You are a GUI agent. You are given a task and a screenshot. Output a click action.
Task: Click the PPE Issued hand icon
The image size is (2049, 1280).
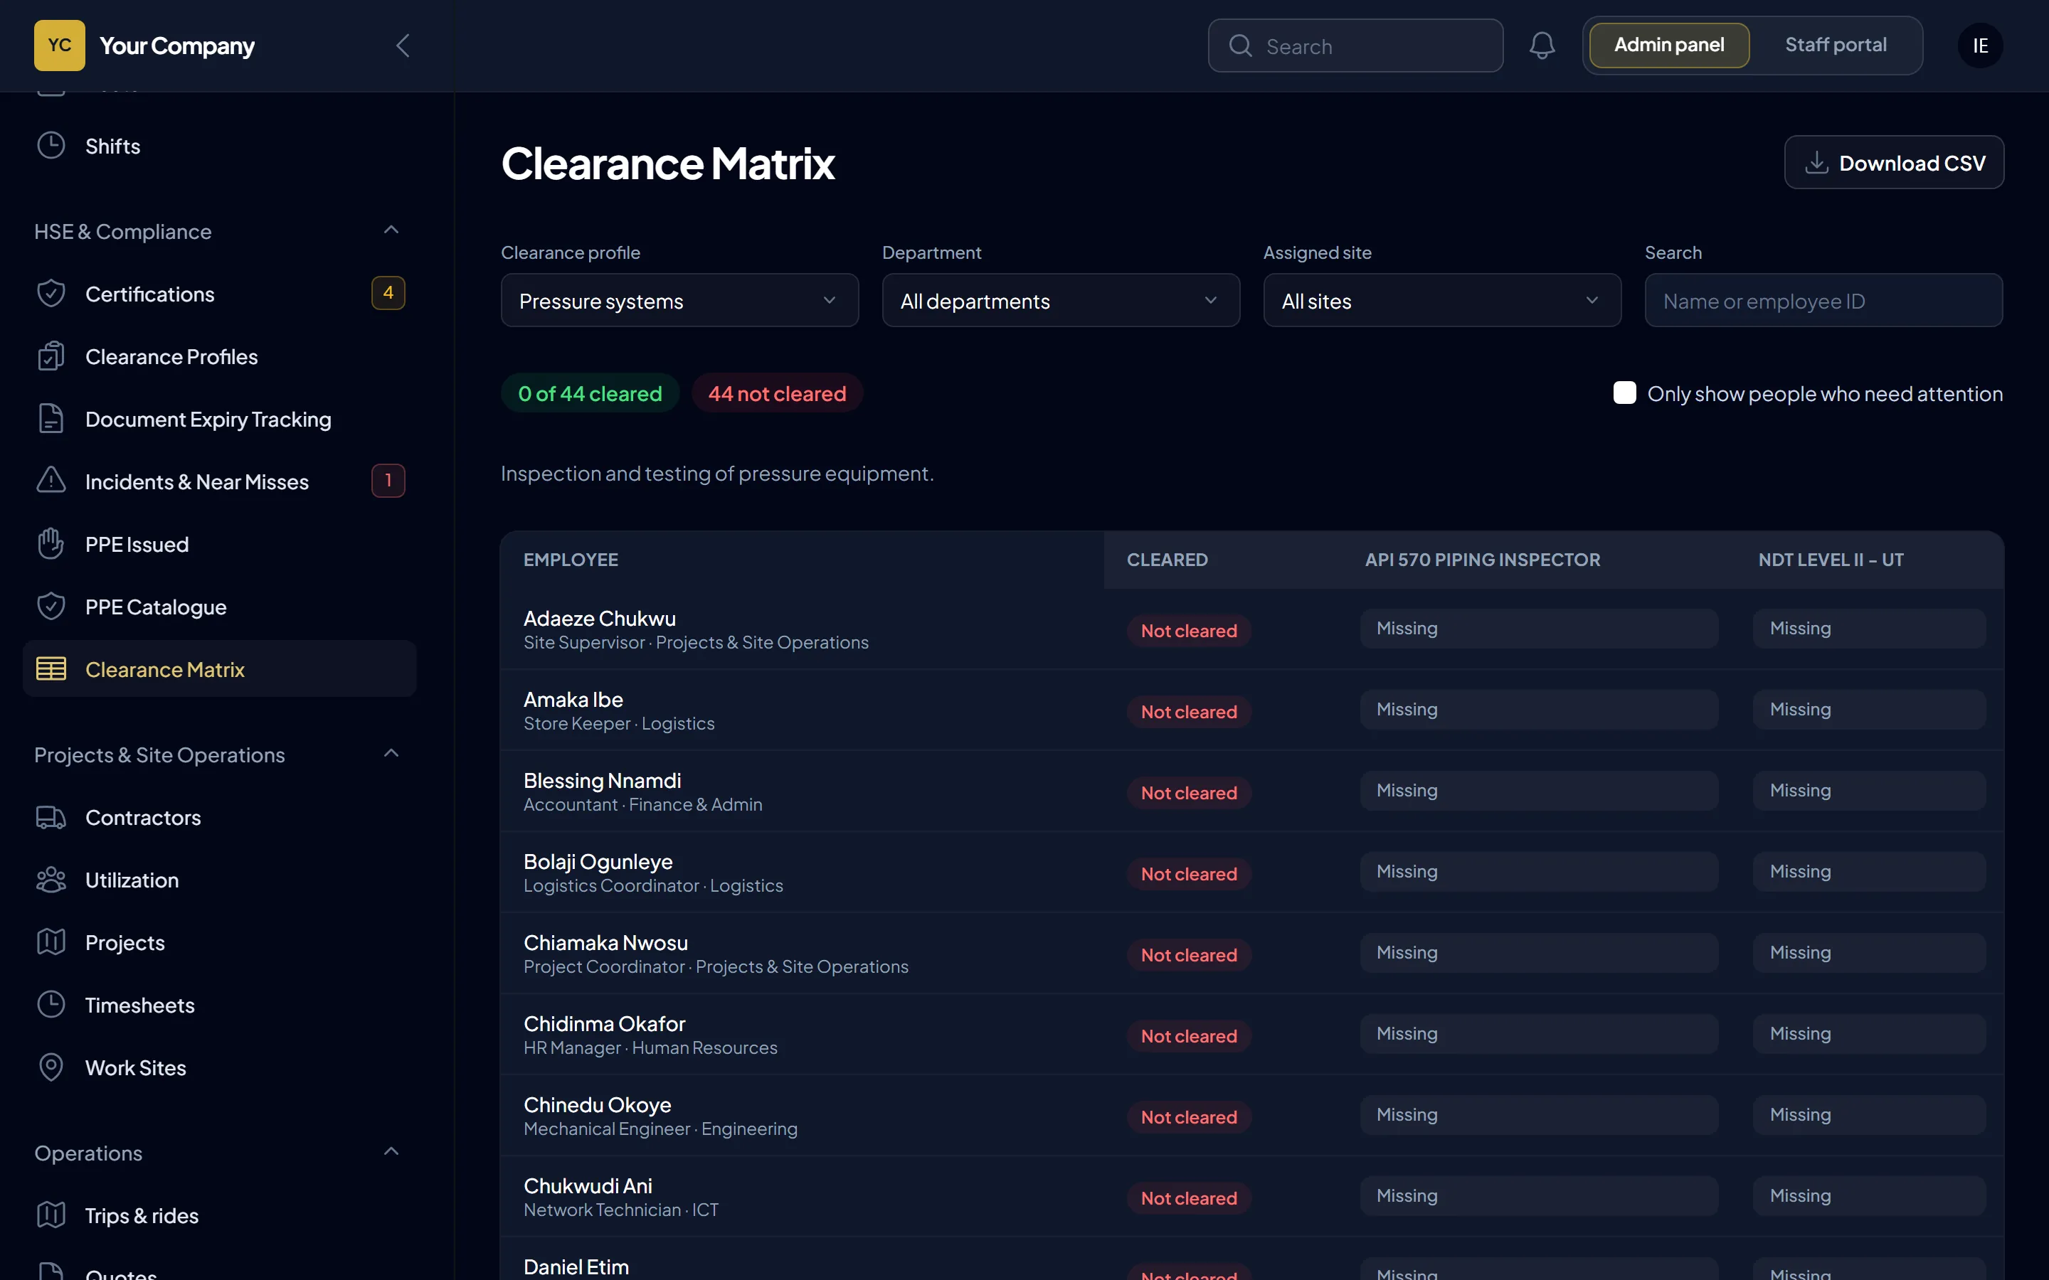[51, 543]
